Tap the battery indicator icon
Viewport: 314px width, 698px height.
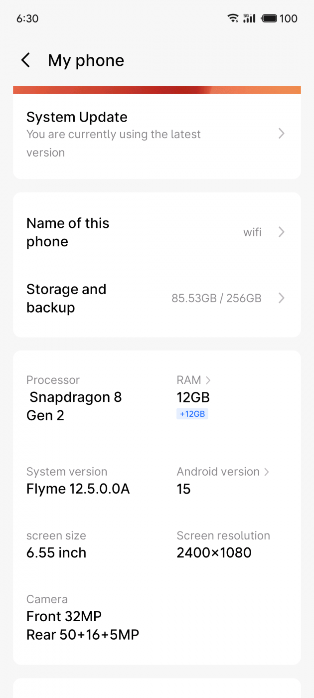(270, 18)
